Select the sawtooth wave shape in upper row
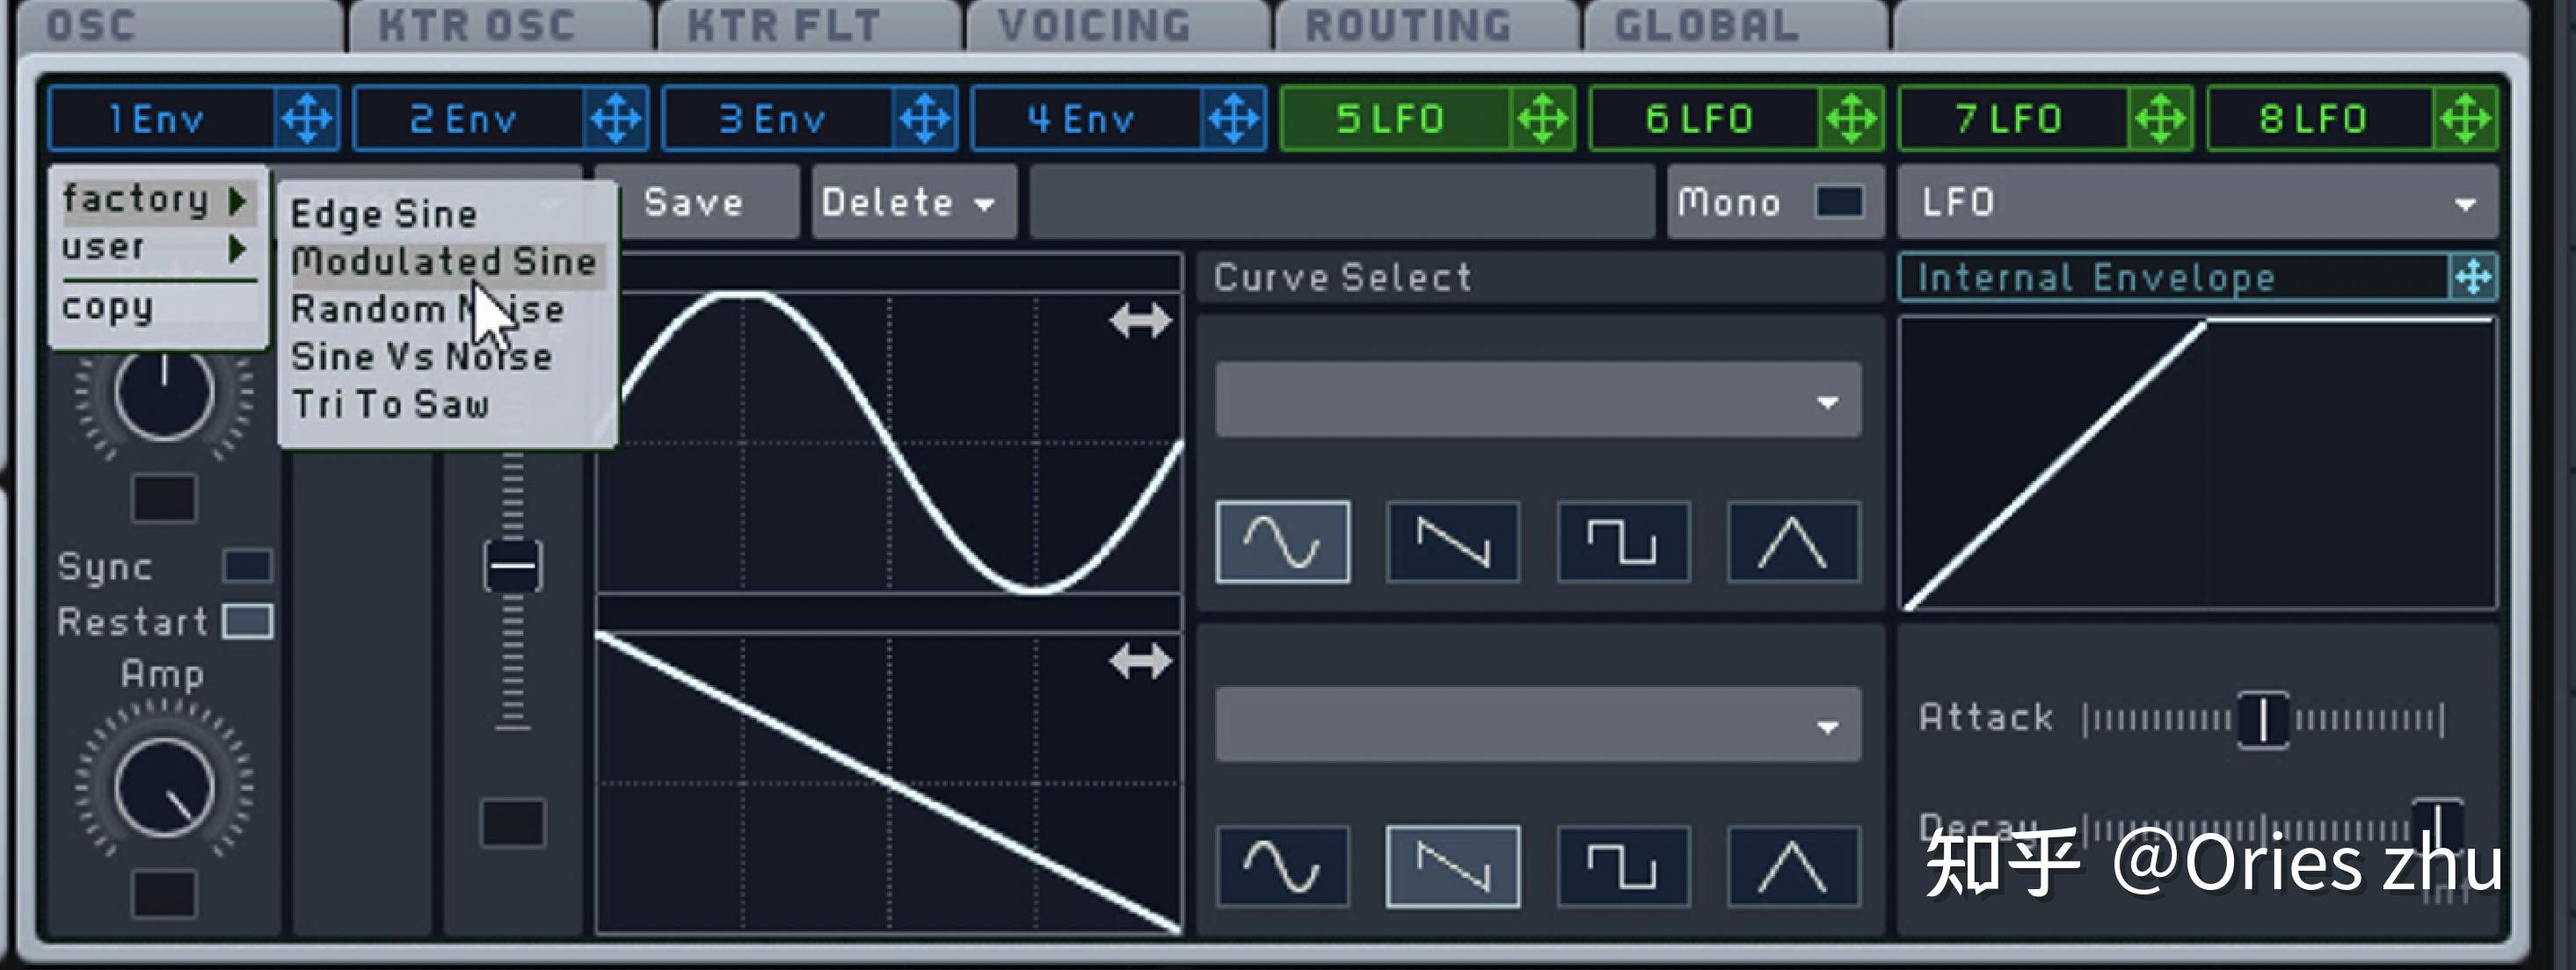This screenshot has height=970, width=2576. pyautogui.click(x=1452, y=540)
